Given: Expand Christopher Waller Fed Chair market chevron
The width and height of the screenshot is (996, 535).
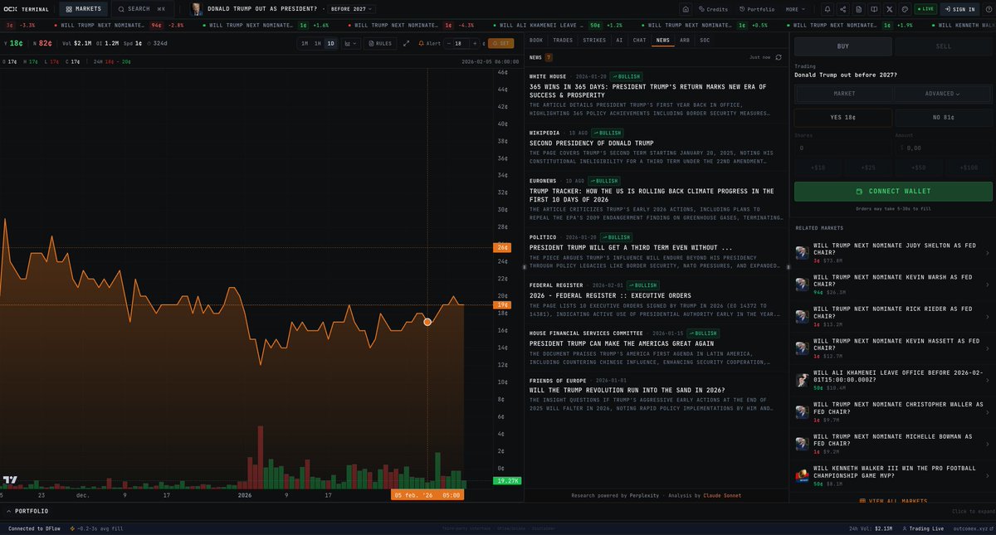Looking at the screenshot, I should click(x=987, y=411).
